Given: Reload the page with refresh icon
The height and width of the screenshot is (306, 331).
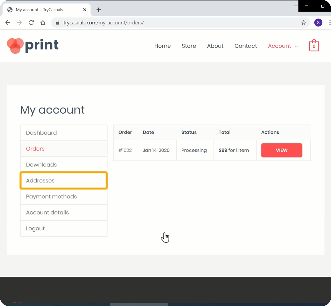Looking at the screenshot, I should coord(31,23).
